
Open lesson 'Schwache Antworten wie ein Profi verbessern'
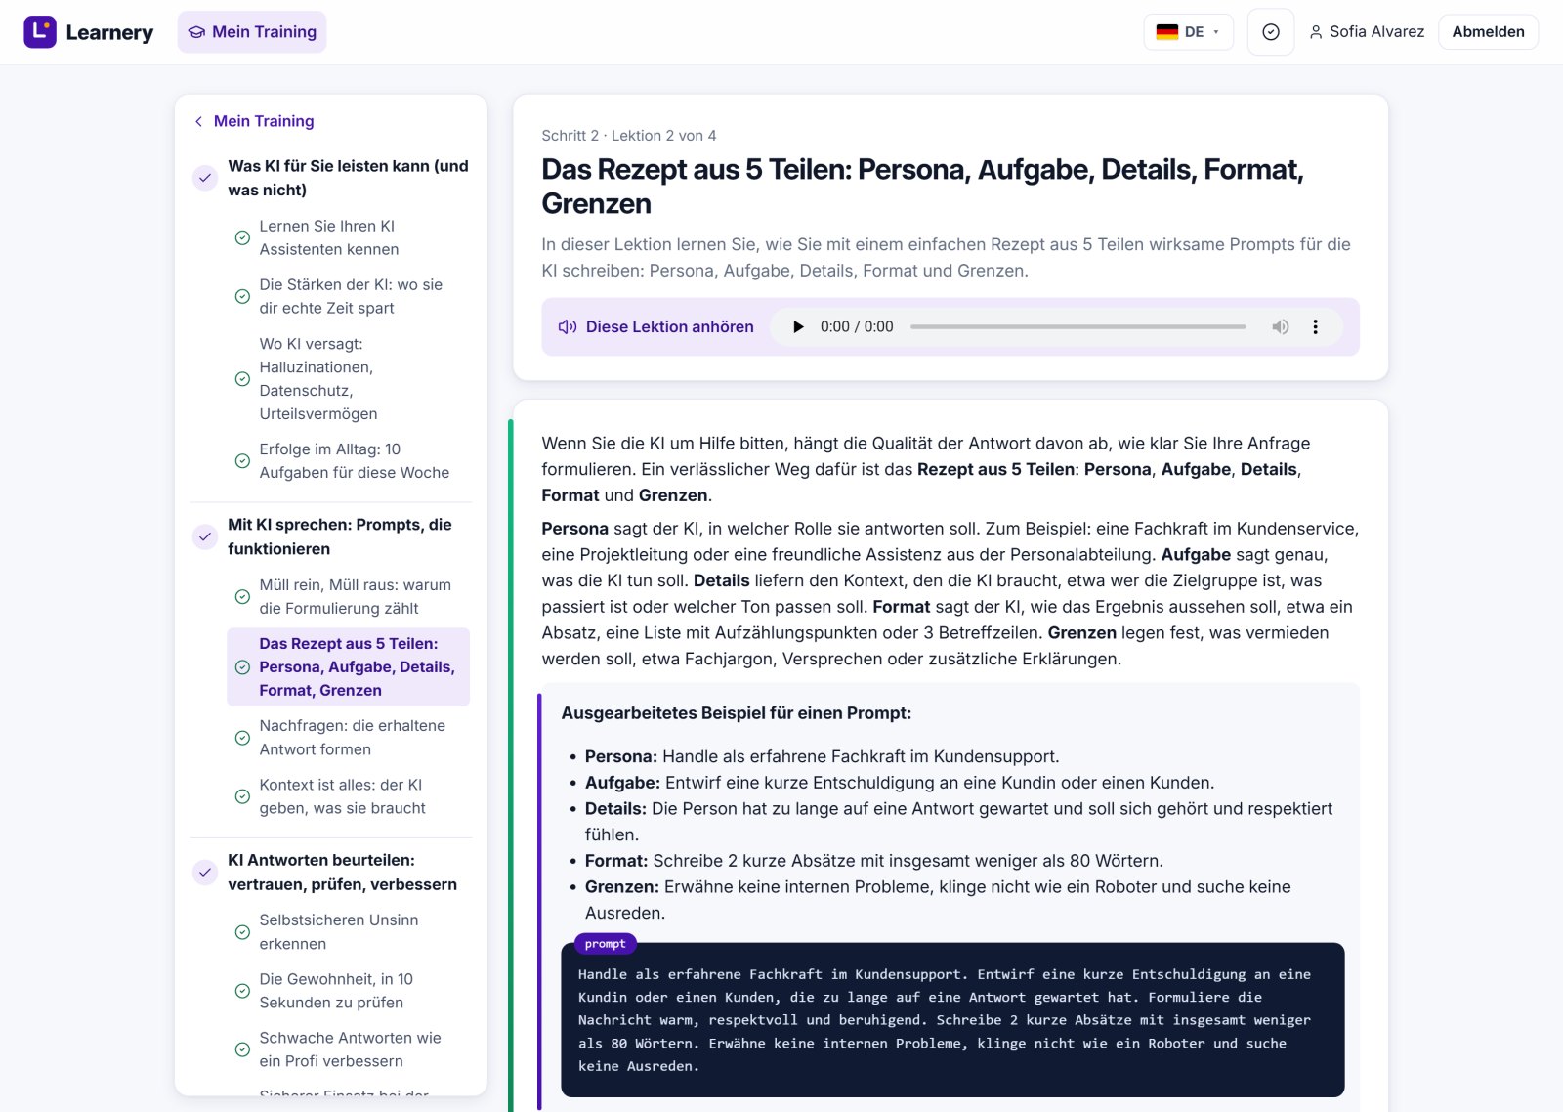(349, 1049)
